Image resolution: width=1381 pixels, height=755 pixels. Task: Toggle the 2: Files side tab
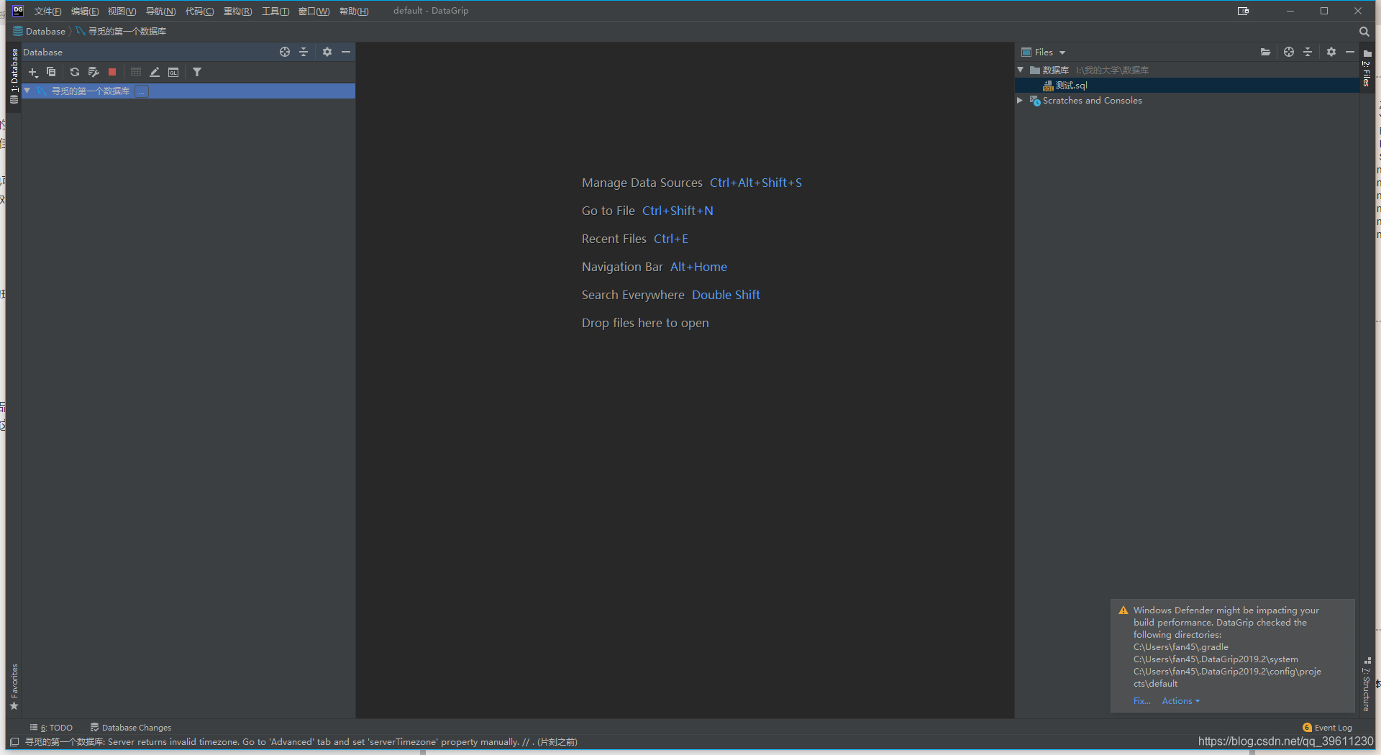1367,69
